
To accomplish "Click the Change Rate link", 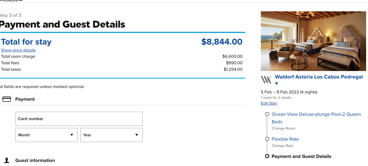I will coord(282,146).
